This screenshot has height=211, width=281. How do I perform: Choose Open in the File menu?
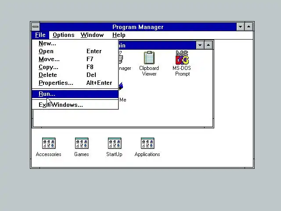point(75,51)
